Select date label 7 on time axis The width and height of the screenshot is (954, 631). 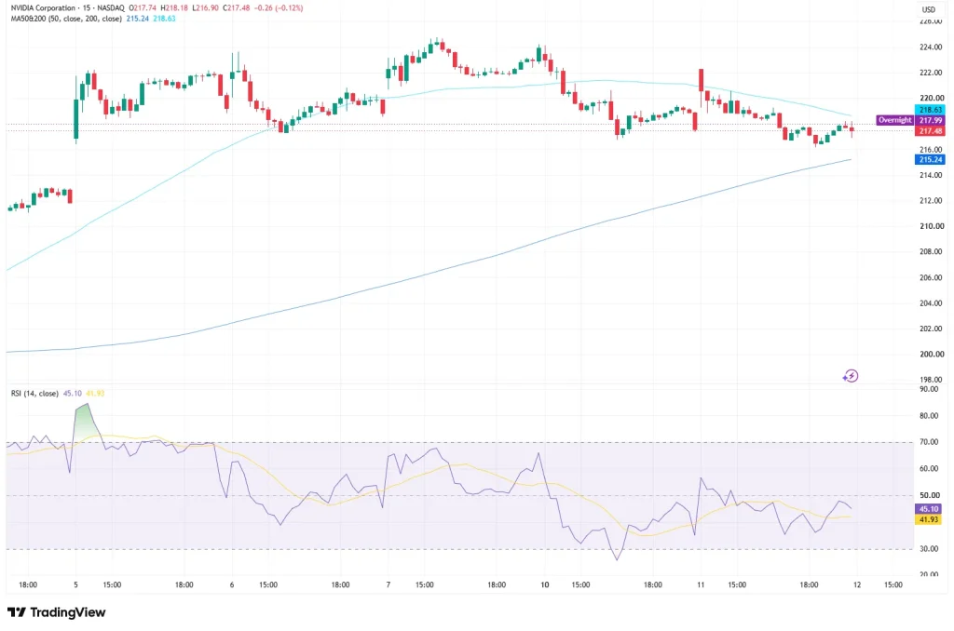(x=388, y=584)
